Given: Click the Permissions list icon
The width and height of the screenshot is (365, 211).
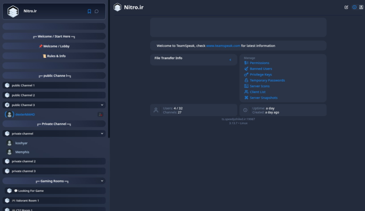Looking at the screenshot, I should [246, 63].
